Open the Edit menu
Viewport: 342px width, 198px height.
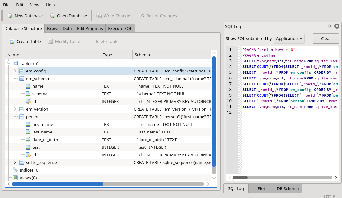[20, 5]
